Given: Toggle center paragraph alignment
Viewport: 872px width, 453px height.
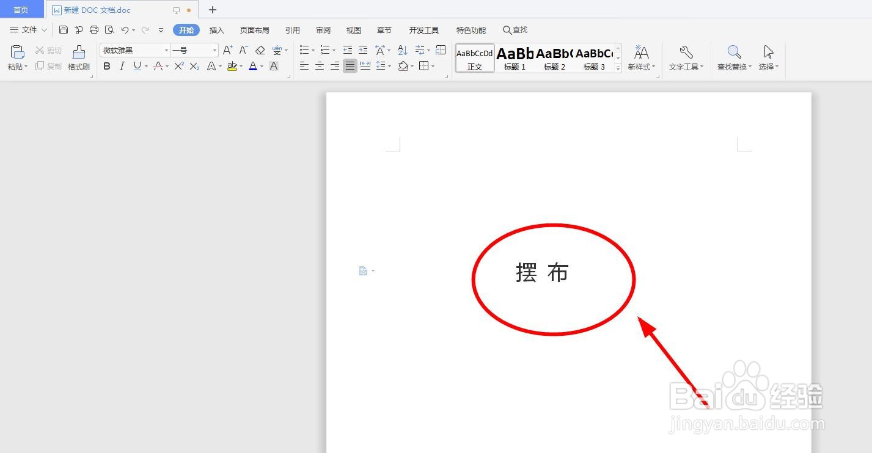Looking at the screenshot, I should click(319, 66).
